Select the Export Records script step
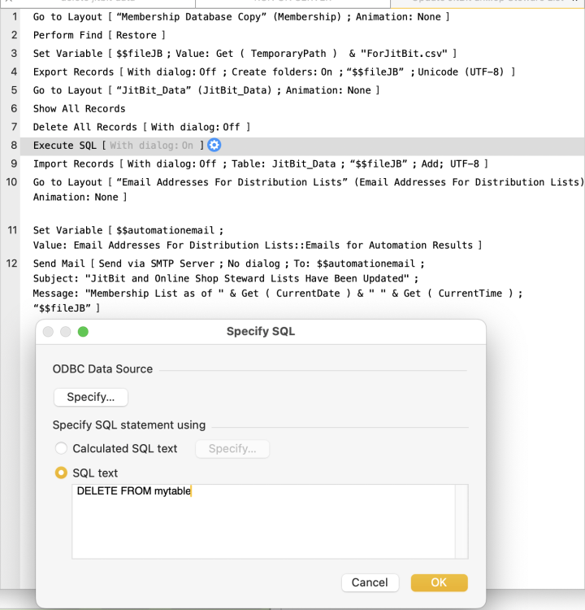 pyautogui.click(x=273, y=72)
